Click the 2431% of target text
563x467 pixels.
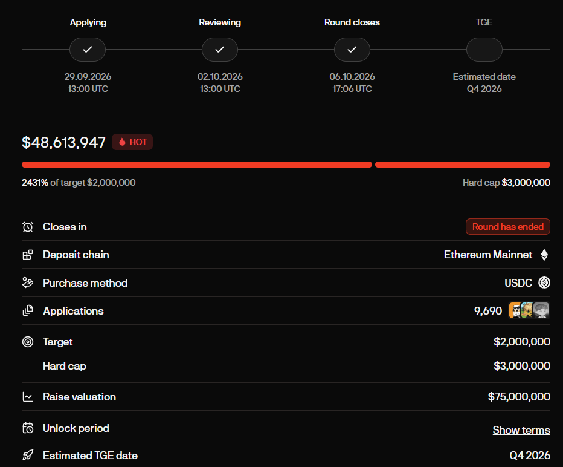tap(79, 183)
